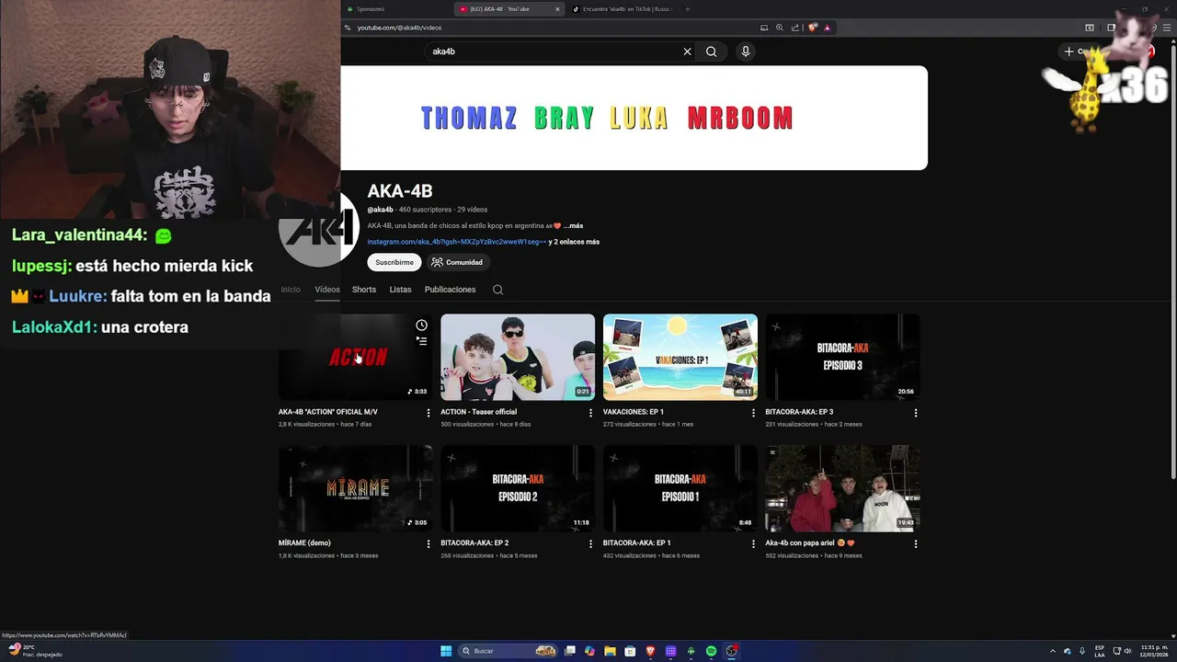Viewport: 1177px width, 662px height.
Task: Open options menu for BITACORA-AKA: EP 1
Action: click(x=753, y=543)
